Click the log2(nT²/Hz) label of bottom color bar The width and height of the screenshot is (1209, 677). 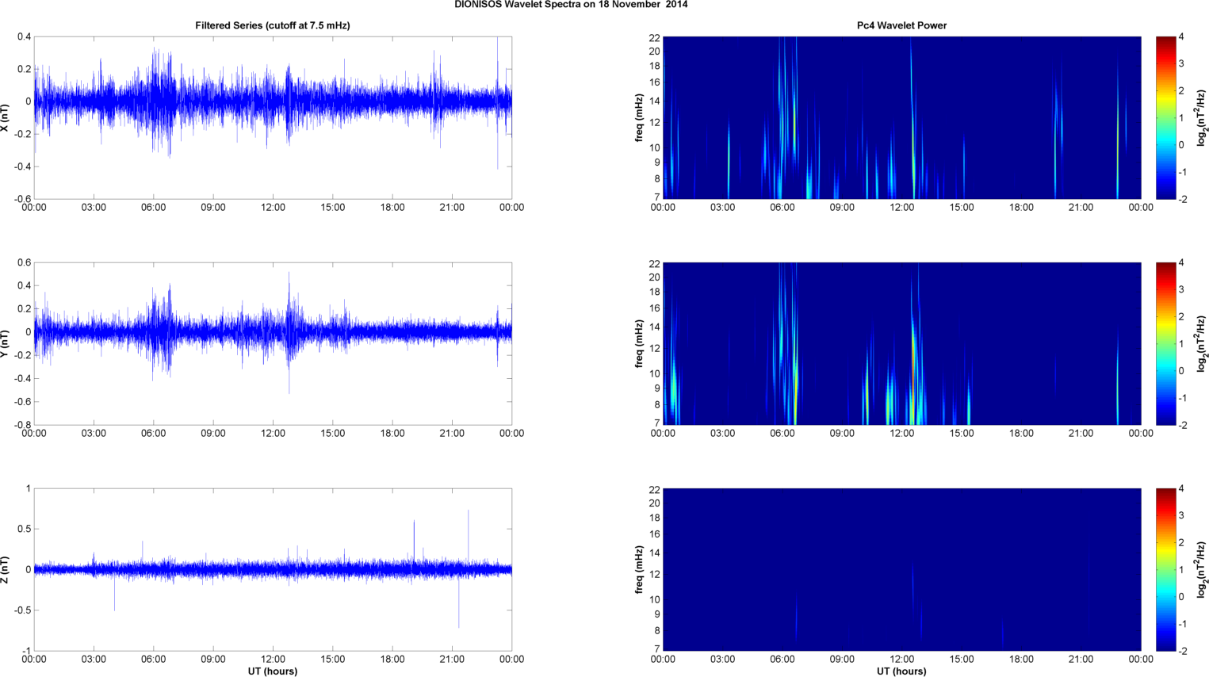point(1201,569)
